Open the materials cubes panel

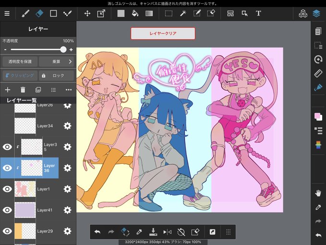tap(303, 13)
